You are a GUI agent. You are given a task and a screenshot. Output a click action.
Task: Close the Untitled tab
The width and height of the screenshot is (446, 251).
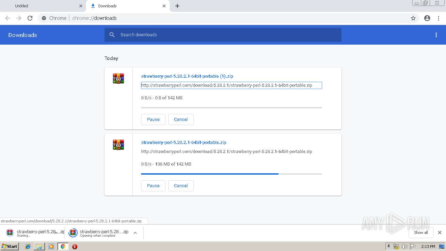click(81, 6)
